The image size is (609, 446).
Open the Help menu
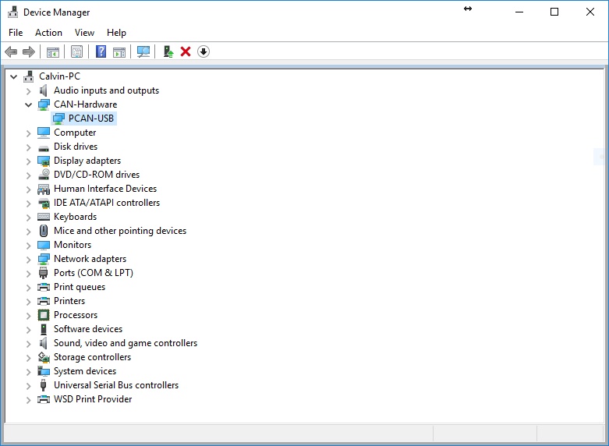click(116, 33)
